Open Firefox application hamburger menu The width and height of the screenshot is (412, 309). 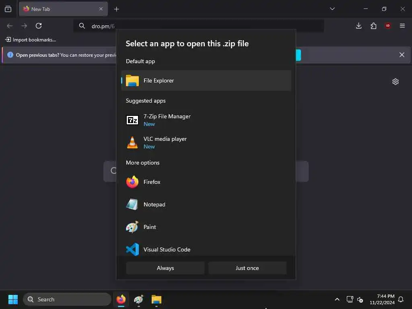point(402,26)
